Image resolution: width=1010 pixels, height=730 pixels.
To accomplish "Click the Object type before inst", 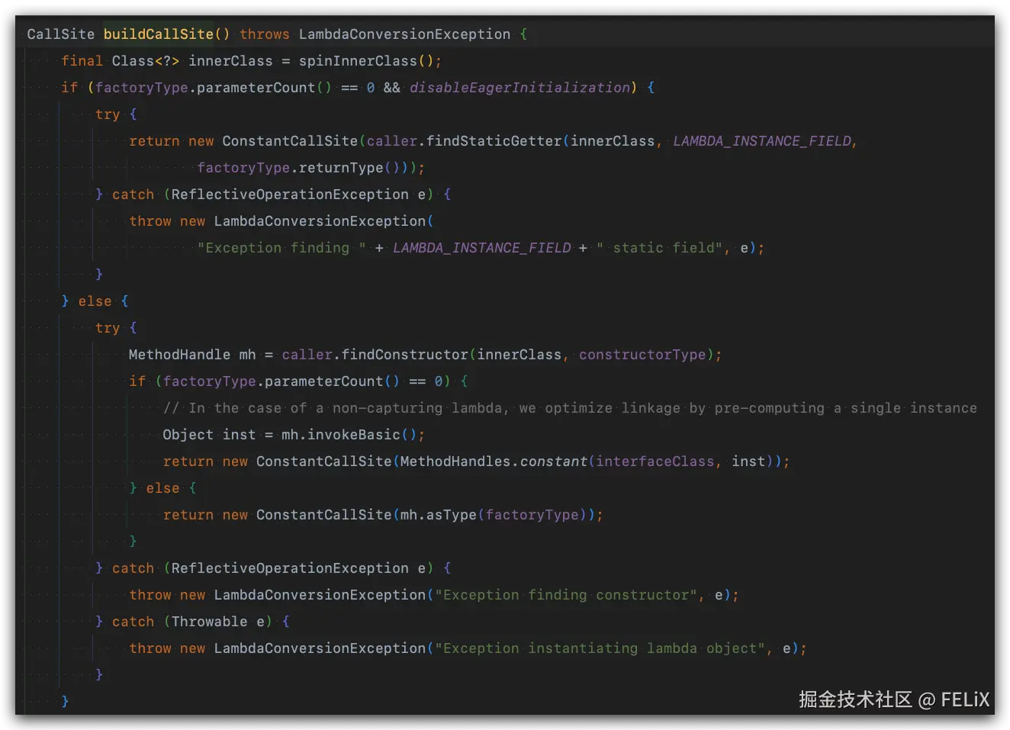I will [x=188, y=435].
